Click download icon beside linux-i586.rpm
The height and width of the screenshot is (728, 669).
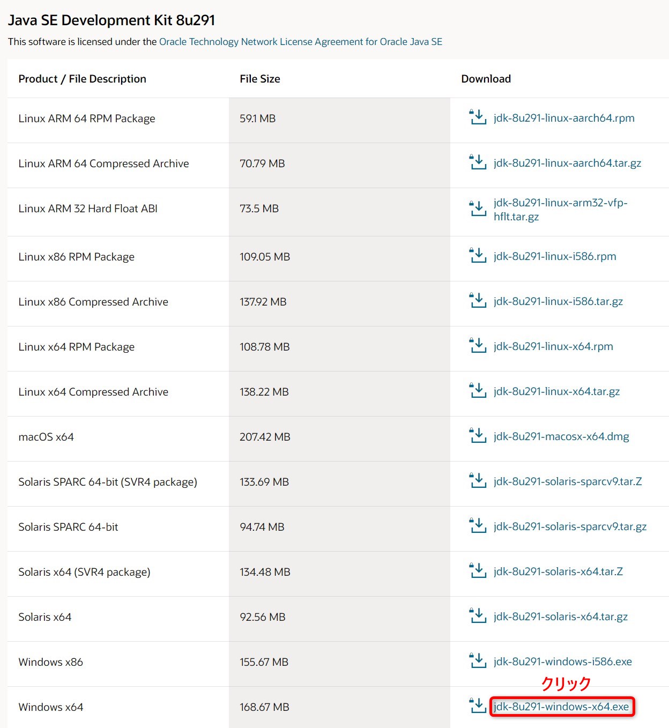coord(478,256)
